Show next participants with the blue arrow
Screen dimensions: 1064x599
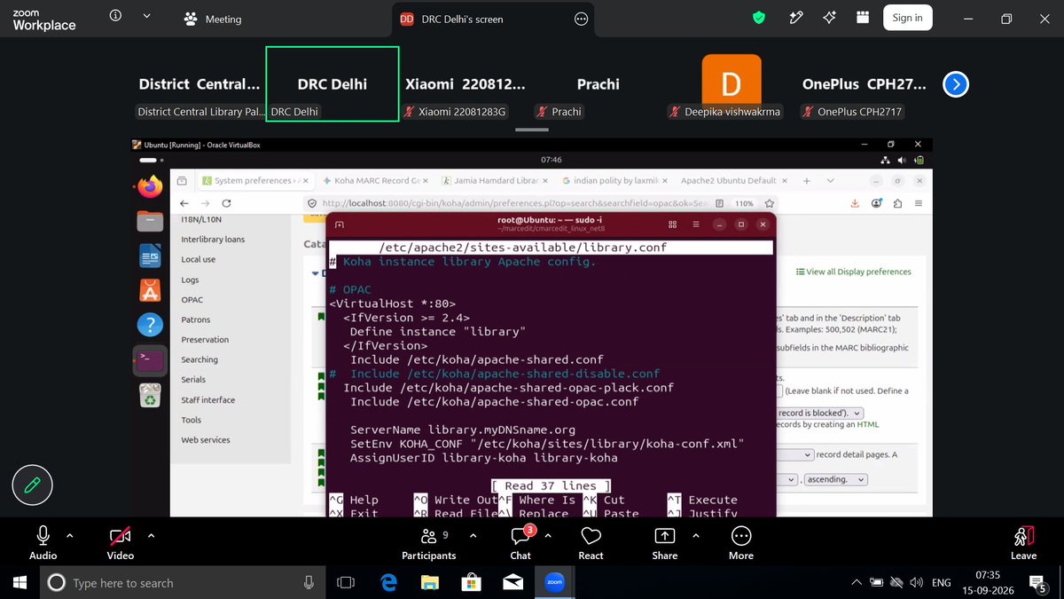click(955, 84)
